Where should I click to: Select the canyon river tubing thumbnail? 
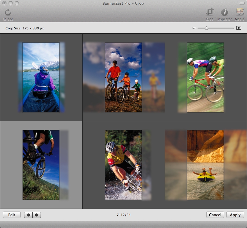[205, 165]
